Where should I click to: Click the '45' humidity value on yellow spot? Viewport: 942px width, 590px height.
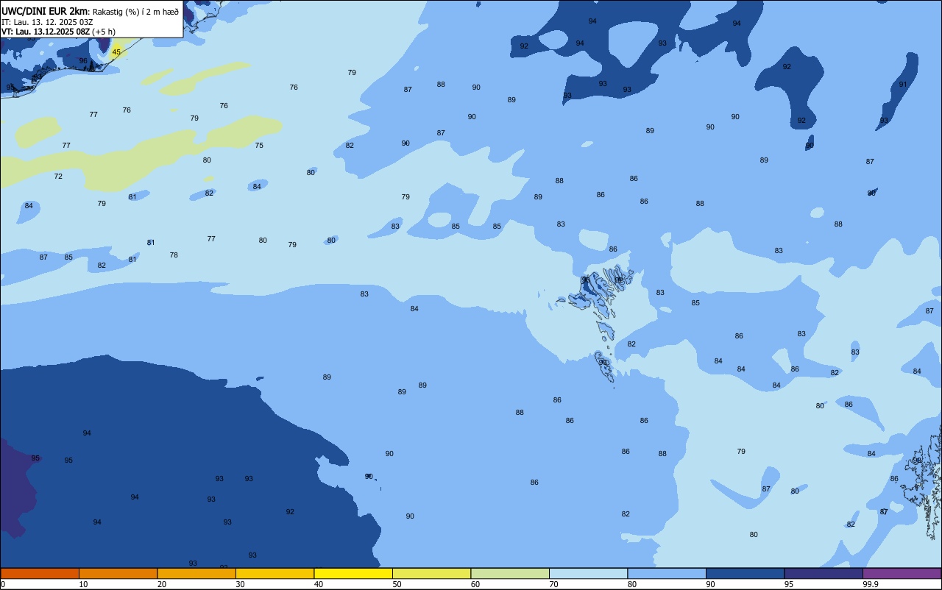pyautogui.click(x=116, y=52)
